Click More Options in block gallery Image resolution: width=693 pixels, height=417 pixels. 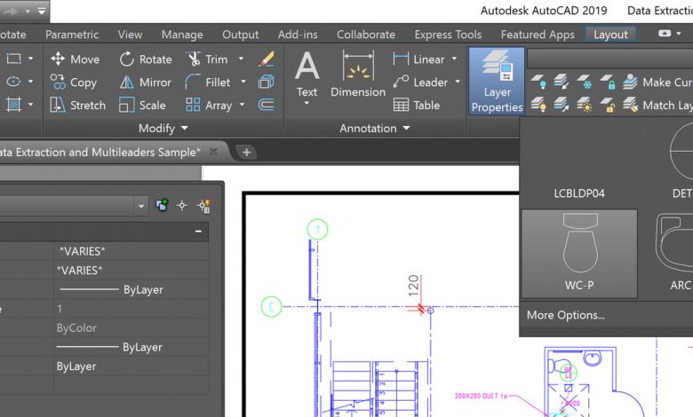pos(565,315)
